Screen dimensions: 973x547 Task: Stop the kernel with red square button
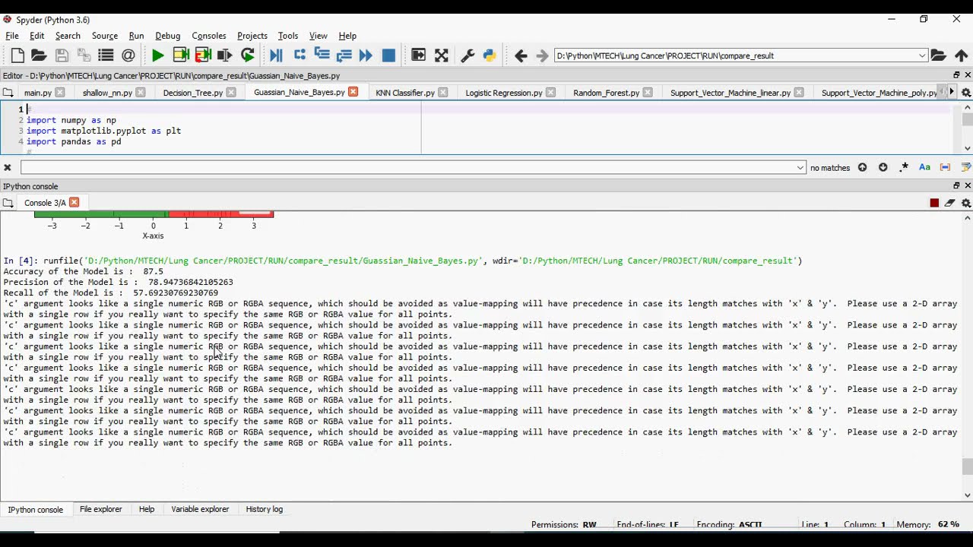934,203
